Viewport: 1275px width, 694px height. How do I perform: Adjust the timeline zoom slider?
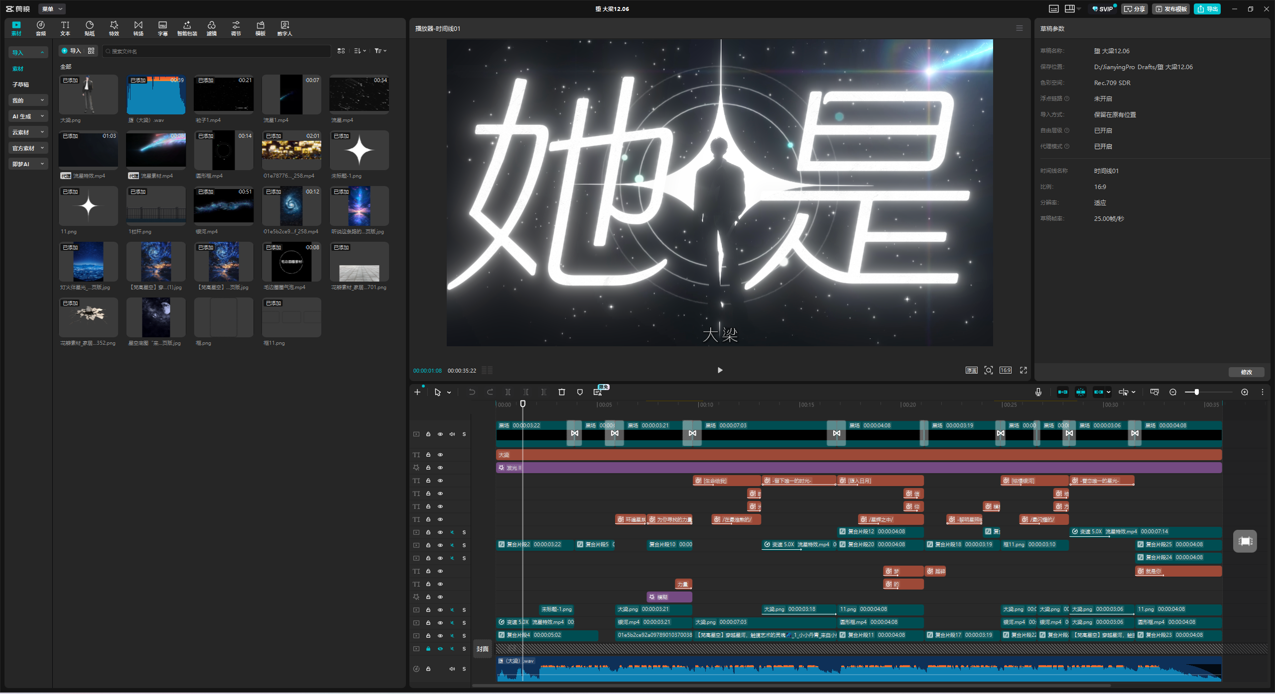1196,392
